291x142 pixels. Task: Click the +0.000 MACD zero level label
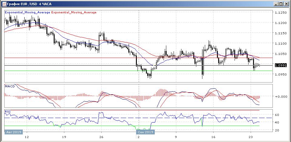pos(280,96)
